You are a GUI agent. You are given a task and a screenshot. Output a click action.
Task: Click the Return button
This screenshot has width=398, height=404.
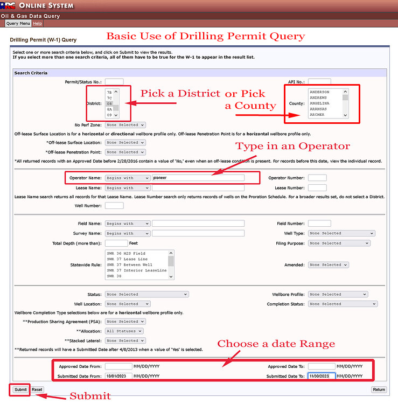tap(379, 389)
